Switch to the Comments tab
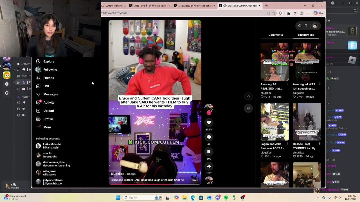Screen dimensions: 360x202 coord(276,35)
